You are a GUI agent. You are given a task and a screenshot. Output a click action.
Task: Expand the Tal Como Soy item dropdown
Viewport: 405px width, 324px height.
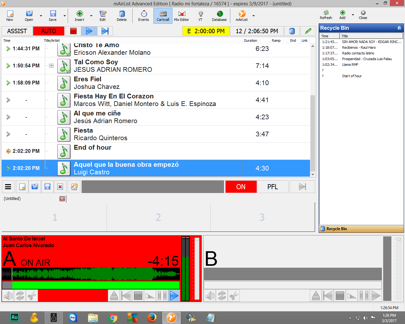[51, 66]
